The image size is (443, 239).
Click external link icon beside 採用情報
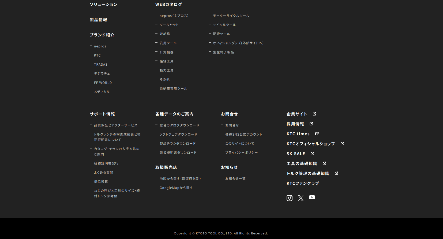point(311,124)
